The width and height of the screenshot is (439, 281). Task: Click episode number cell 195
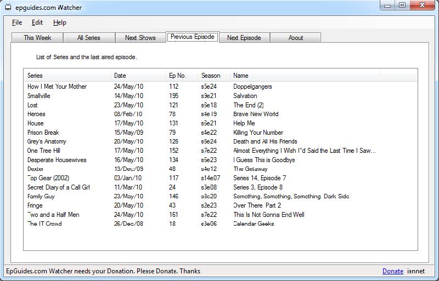[x=173, y=96]
